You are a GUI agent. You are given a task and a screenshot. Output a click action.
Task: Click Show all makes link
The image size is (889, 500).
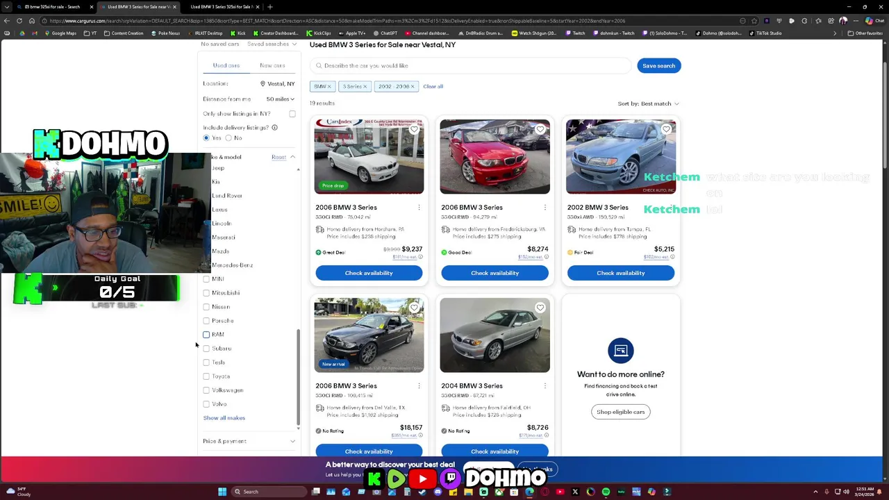(x=224, y=418)
